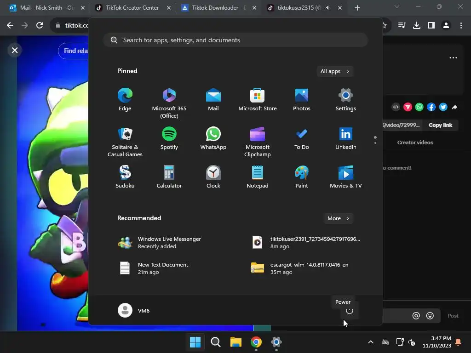Viewport: 471px width, 353px height.
Task: Open Chrome profile icon
Action: 446,25
